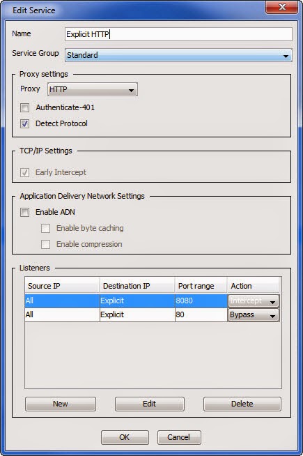Click the Name input field
The height and width of the screenshot is (456, 303).
(178, 34)
